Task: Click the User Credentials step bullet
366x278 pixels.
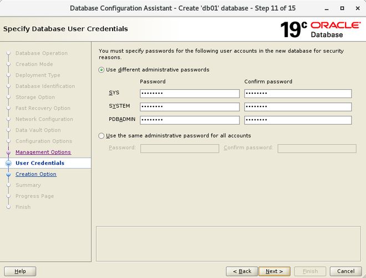Action: 8,163
